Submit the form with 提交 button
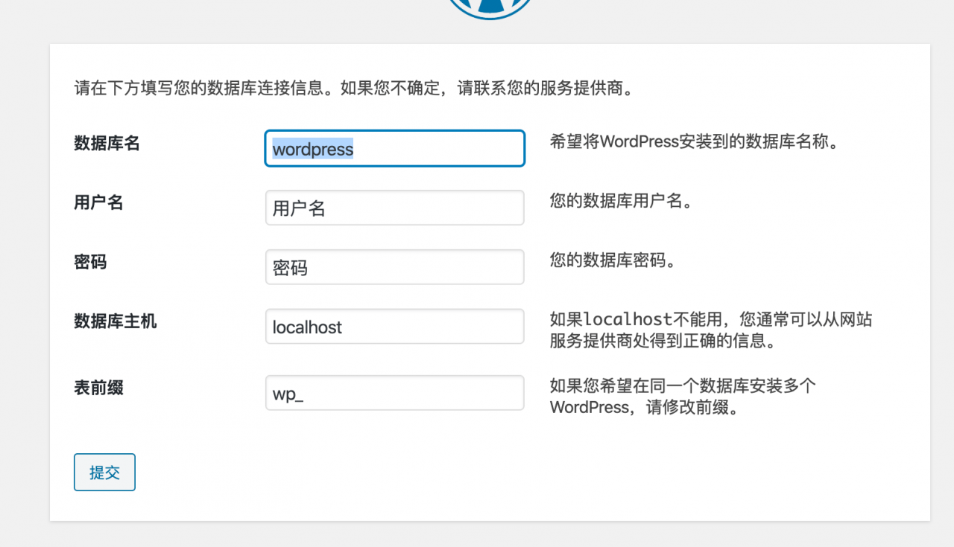This screenshot has width=954, height=547. point(104,473)
